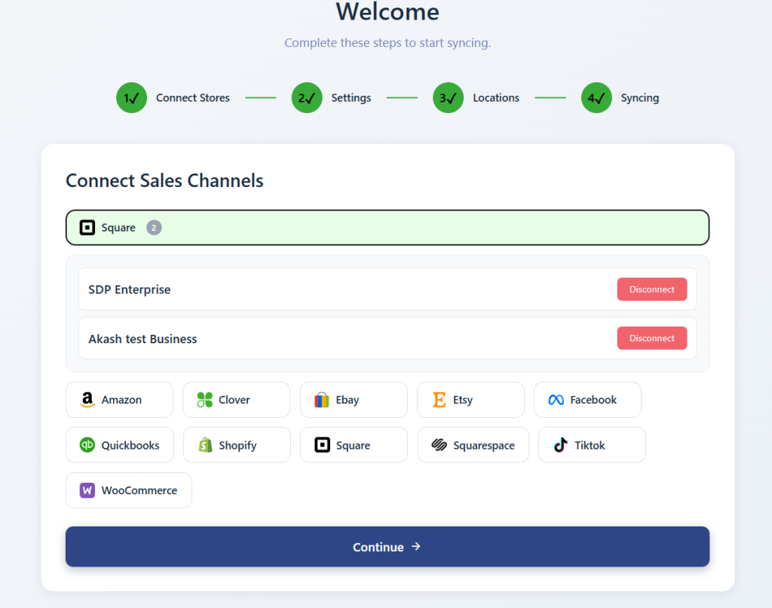
Task: Click the Tiktok channel label
Action: tap(590, 445)
